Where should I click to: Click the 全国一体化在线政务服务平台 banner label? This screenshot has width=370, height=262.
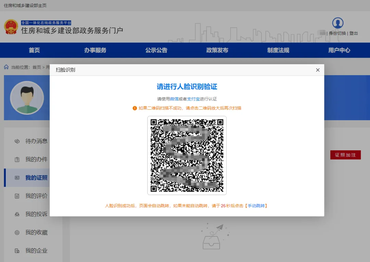[46, 23]
